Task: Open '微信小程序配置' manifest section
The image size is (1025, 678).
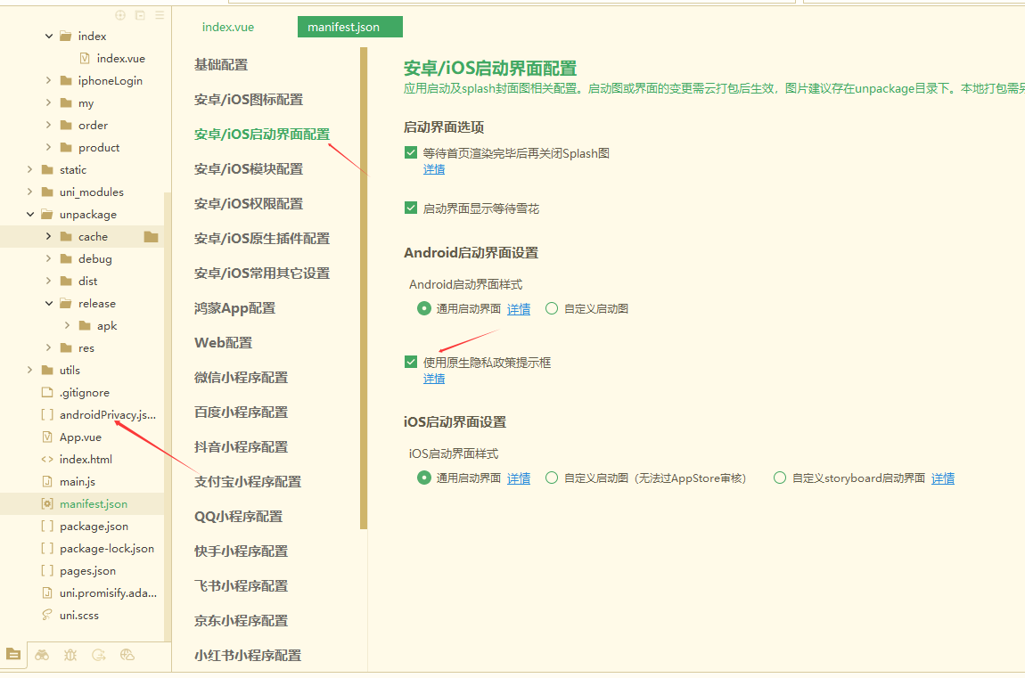Action: click(241, 378)
